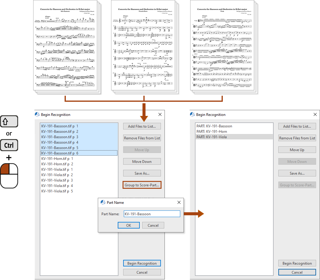Image resolution: width=320 pixels, height=280 pixels.
Task: Select the PART: KV-191-Horn entry
Action: click(234, 132)
